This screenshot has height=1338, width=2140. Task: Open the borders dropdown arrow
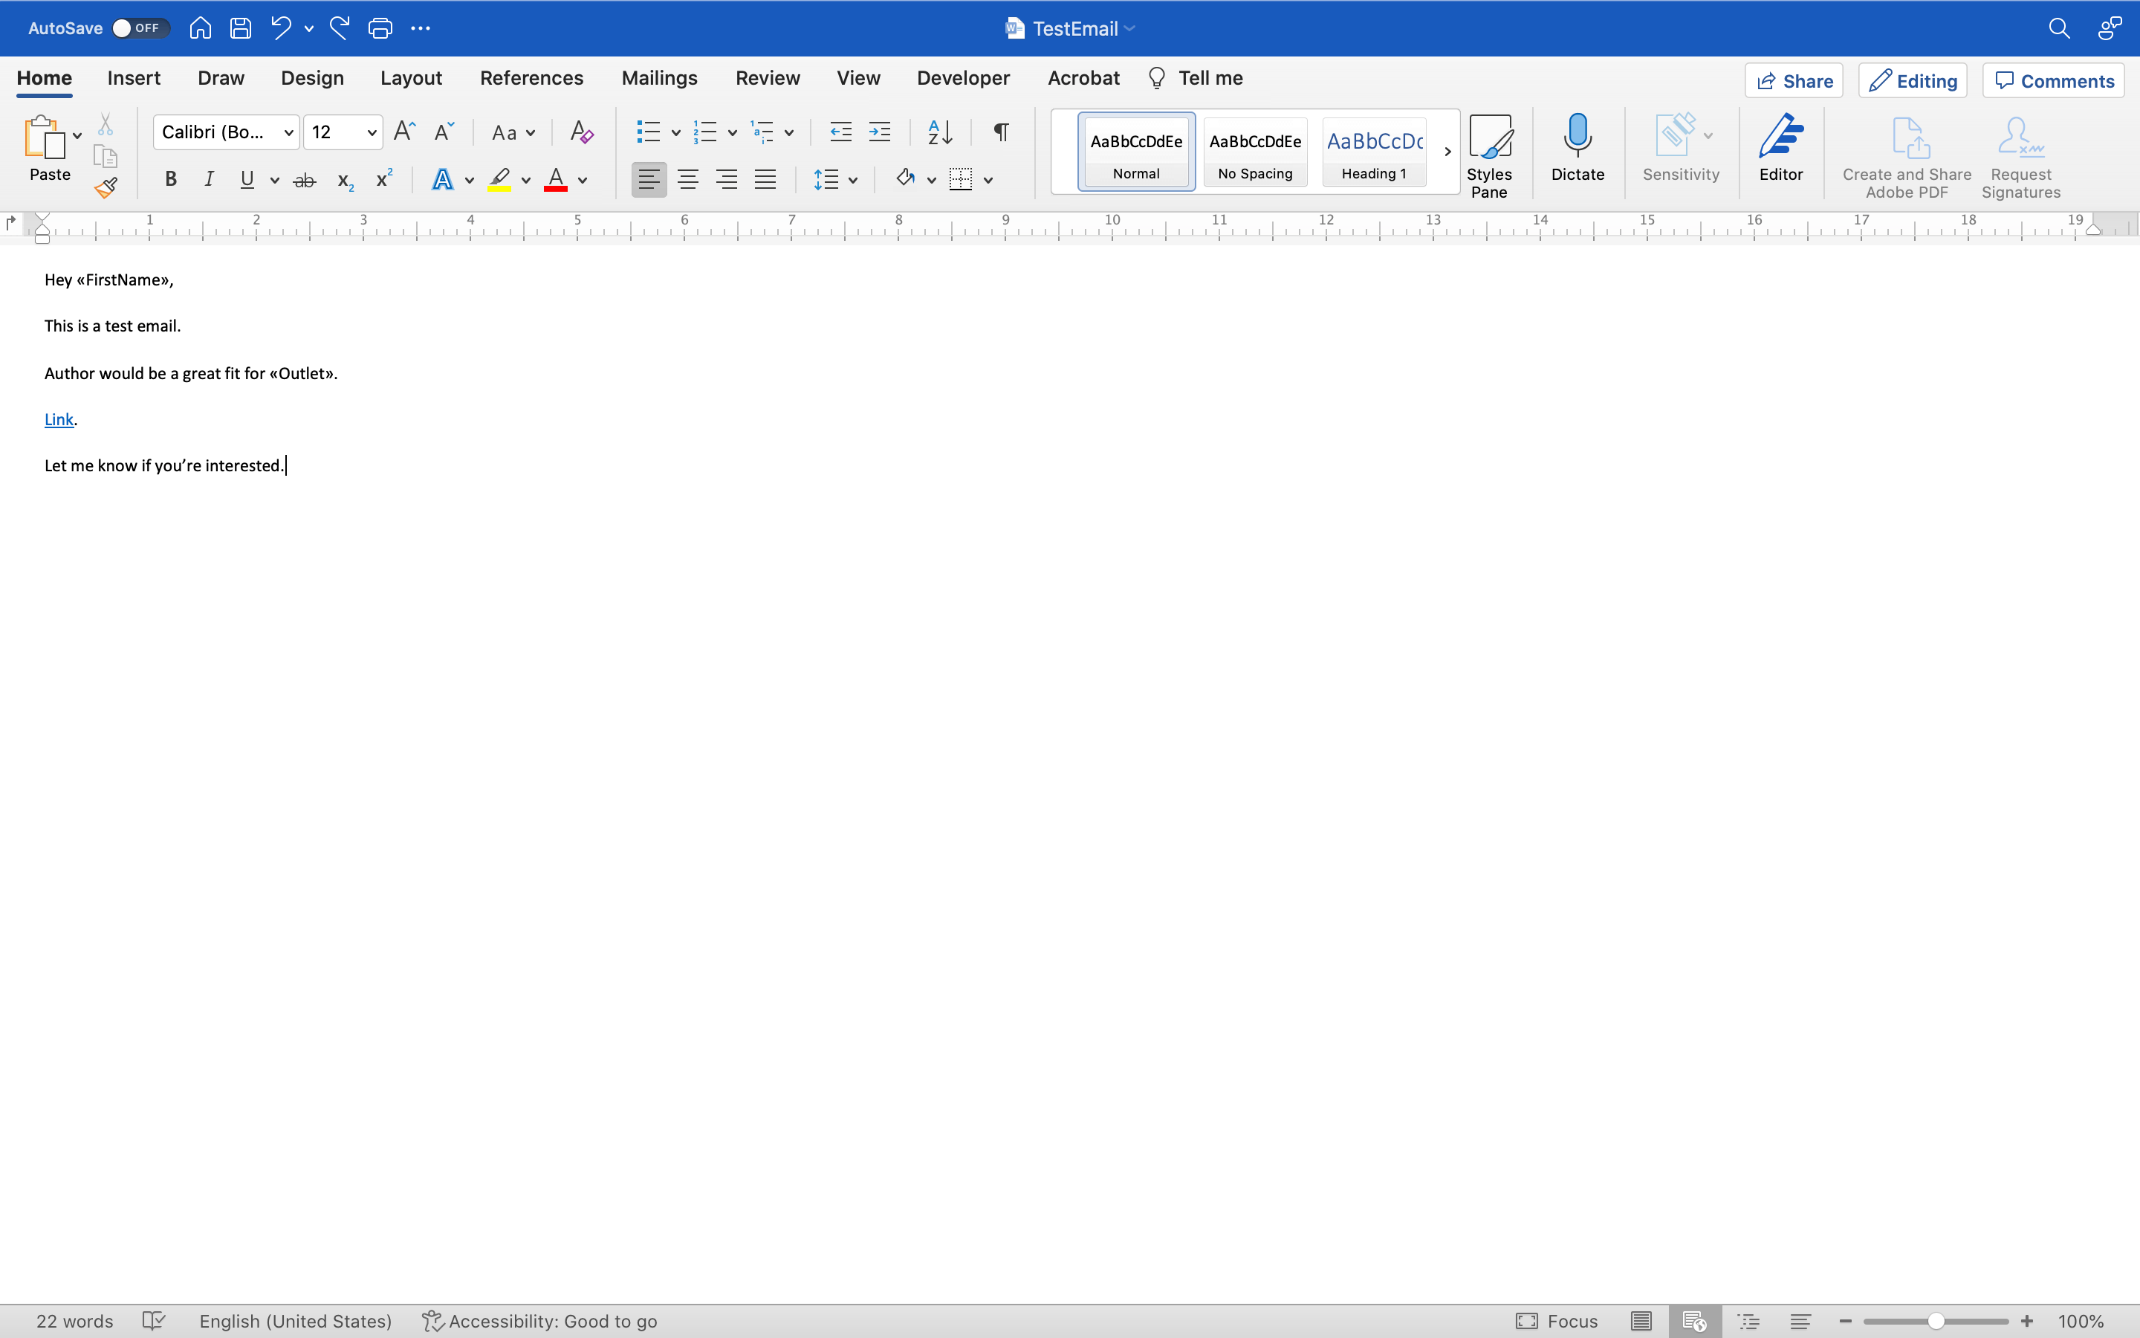tap(988, 181)
